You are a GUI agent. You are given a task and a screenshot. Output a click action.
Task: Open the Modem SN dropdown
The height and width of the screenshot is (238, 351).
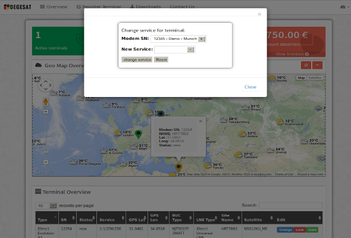178,39
